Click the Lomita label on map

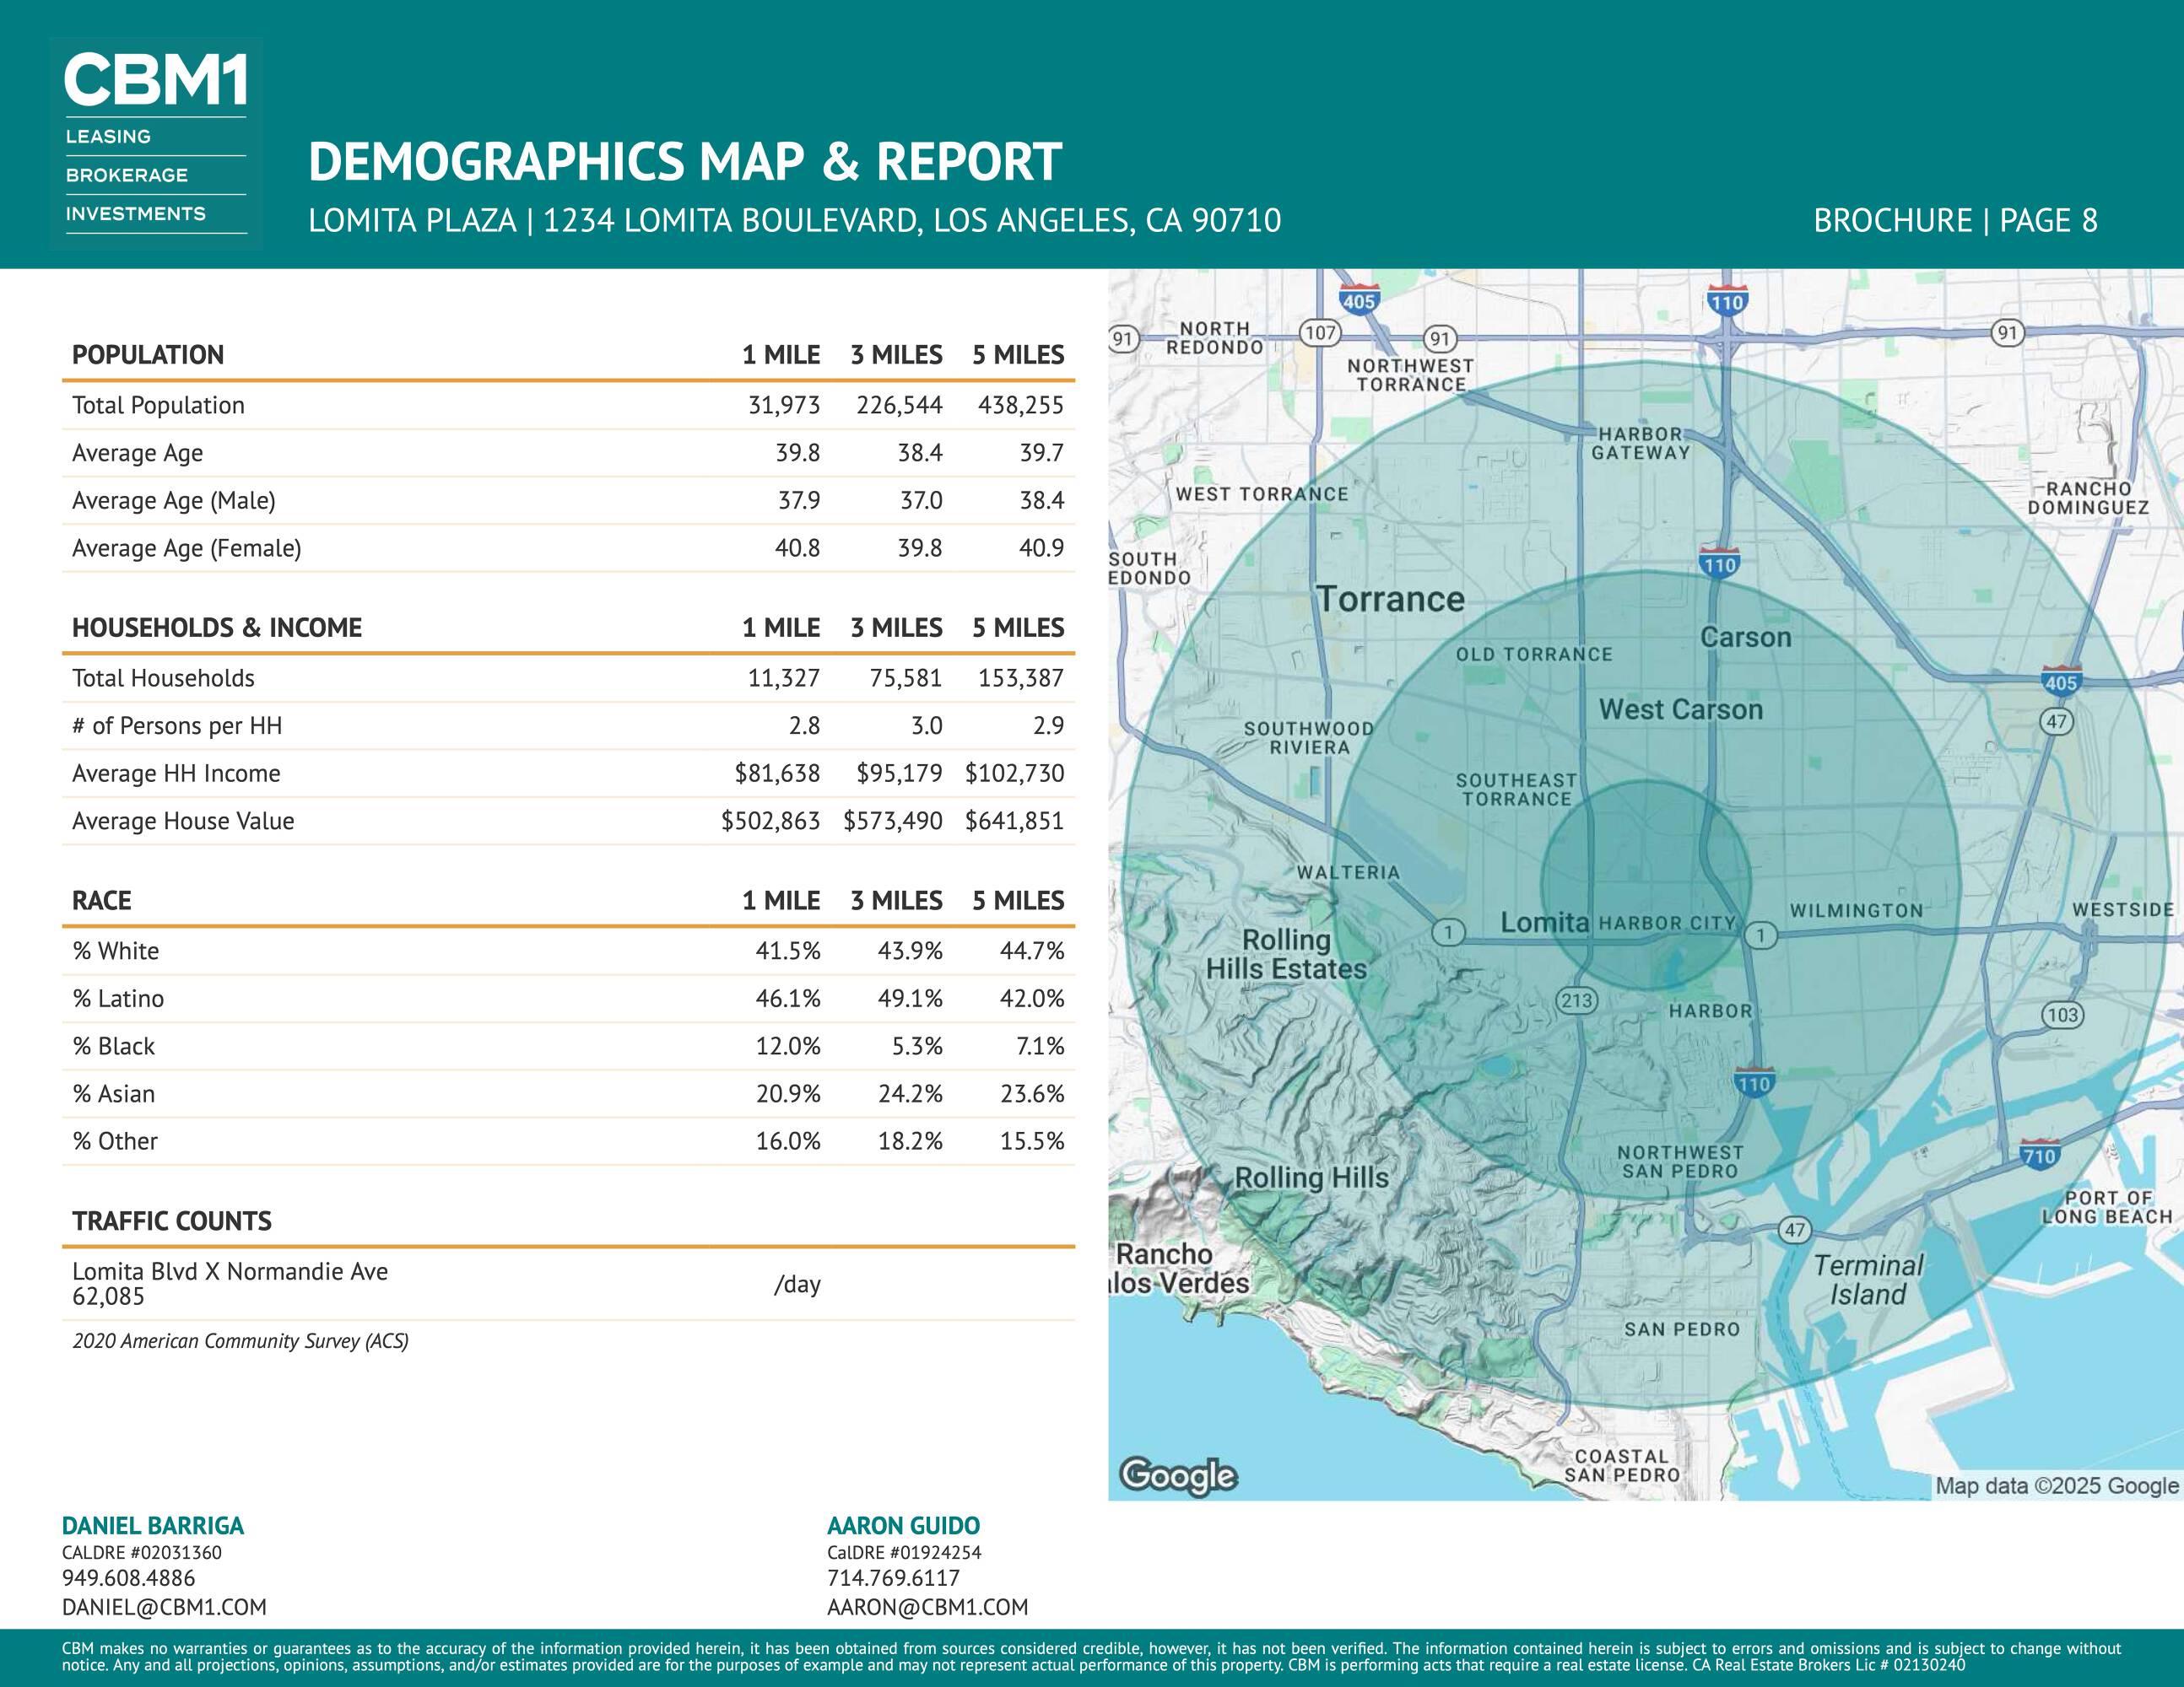pyautogui.click(x=1544, y=923)
